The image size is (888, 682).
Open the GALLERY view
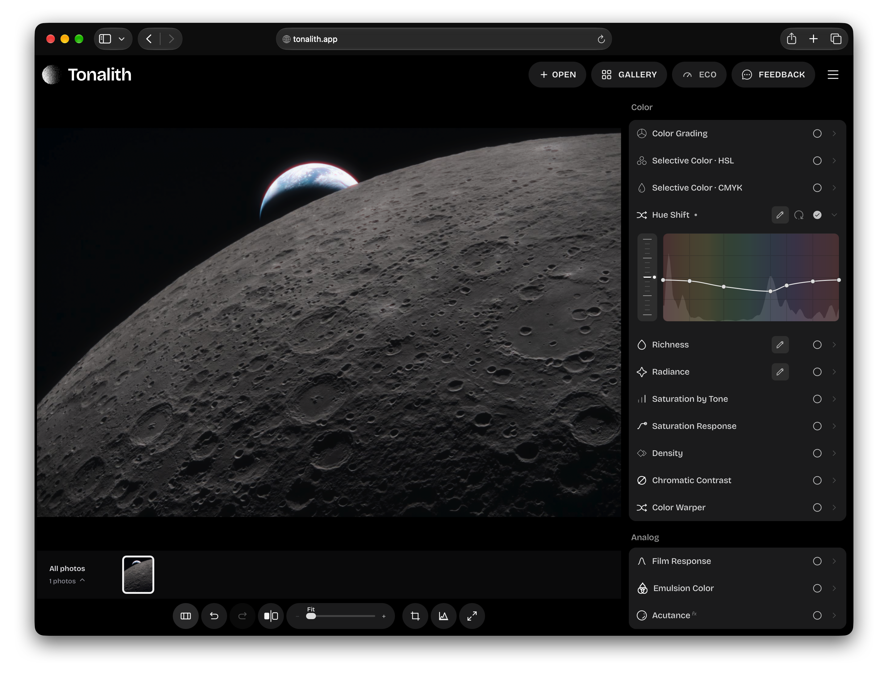(x=629, y=75)
